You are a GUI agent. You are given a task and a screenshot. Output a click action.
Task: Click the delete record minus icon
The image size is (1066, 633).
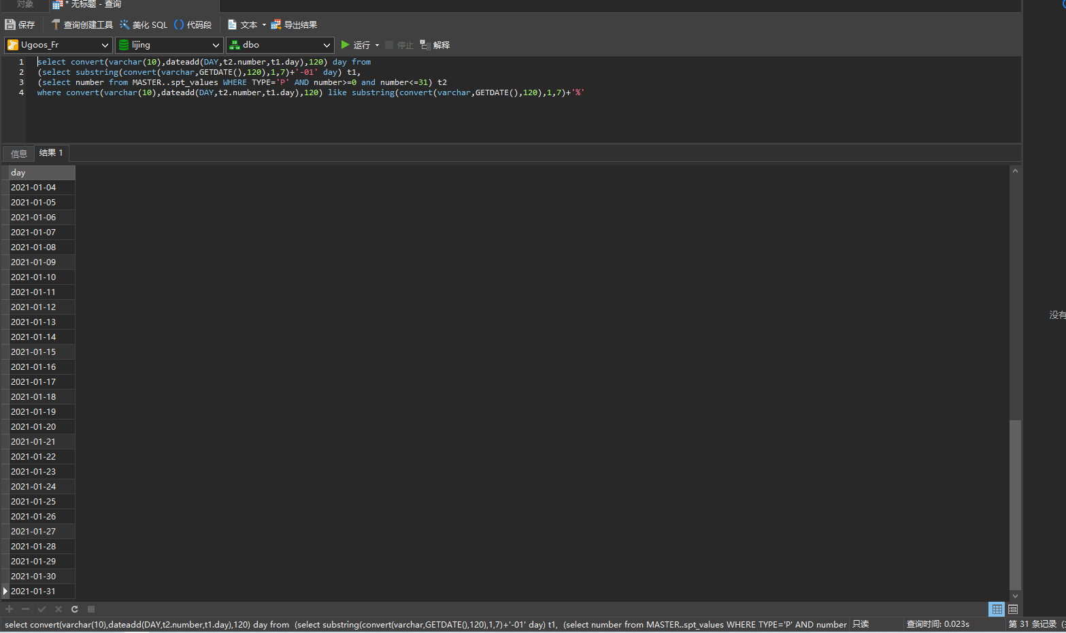[x=26, y=609]
